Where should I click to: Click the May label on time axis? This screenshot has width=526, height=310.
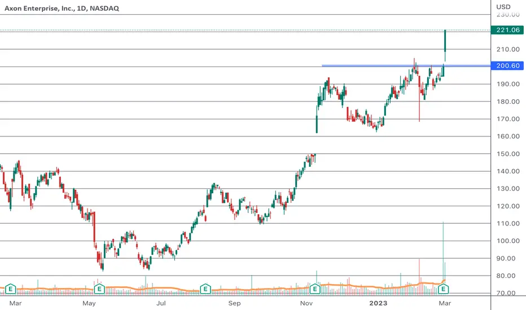click(x=89, y=303)
